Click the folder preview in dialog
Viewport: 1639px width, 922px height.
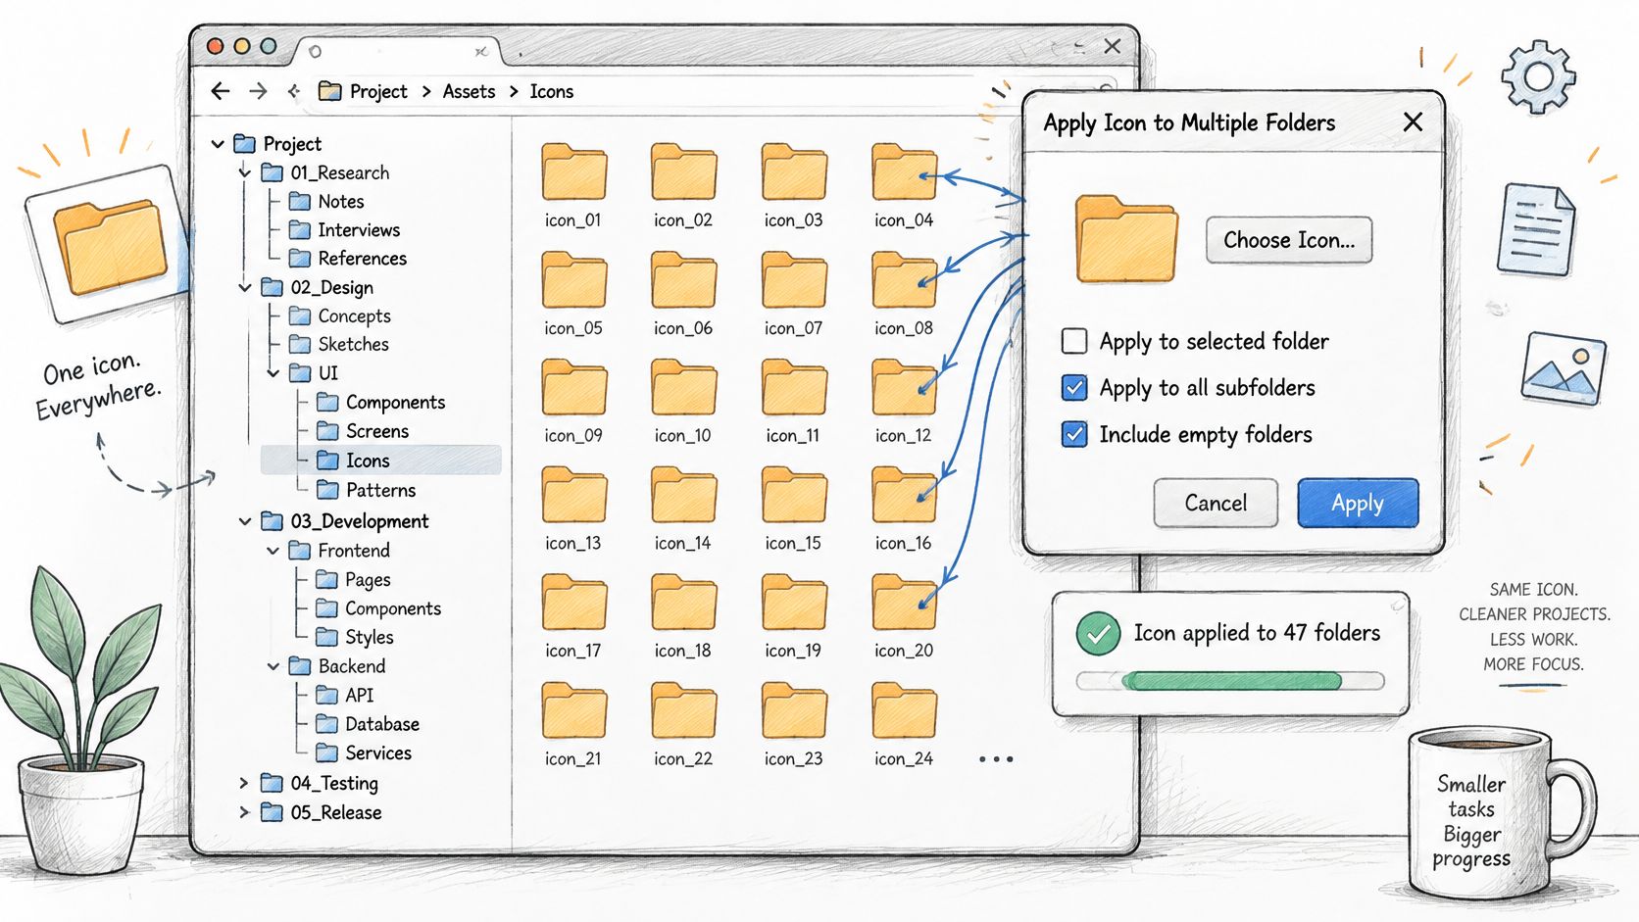(1126, 239)
